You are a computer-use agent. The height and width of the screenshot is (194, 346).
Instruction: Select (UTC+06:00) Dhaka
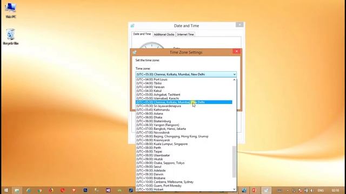[184, 117]
